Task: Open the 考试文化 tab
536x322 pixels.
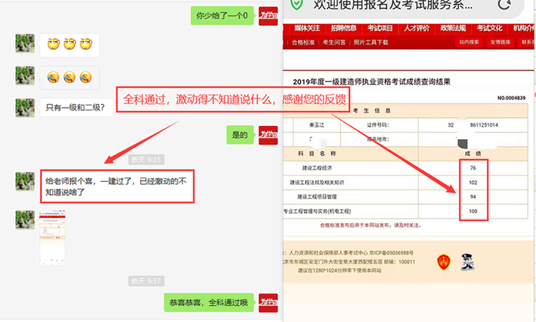Action: (x=489, y=28)
